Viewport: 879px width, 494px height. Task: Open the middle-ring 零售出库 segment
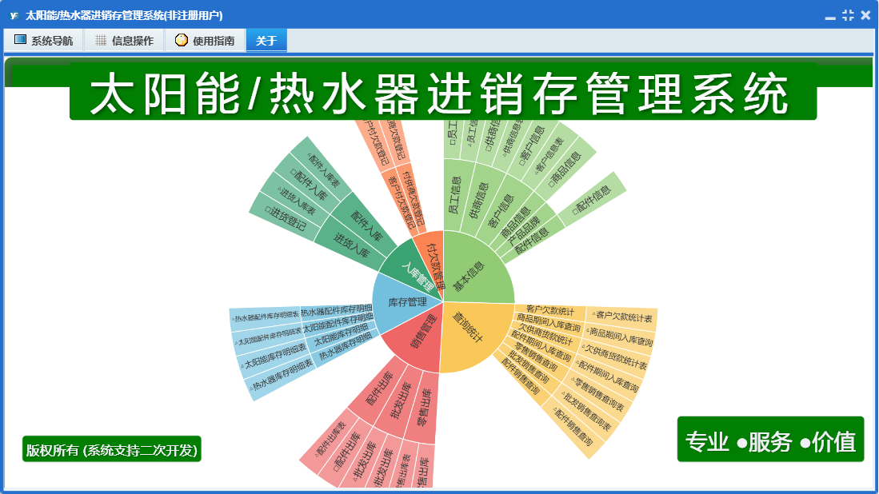pos(423,407)
